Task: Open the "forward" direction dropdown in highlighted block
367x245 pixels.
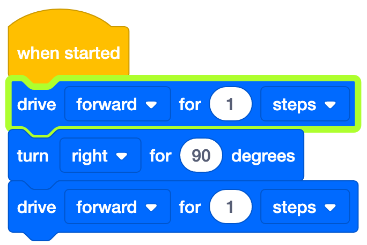Action: [107, 105]
